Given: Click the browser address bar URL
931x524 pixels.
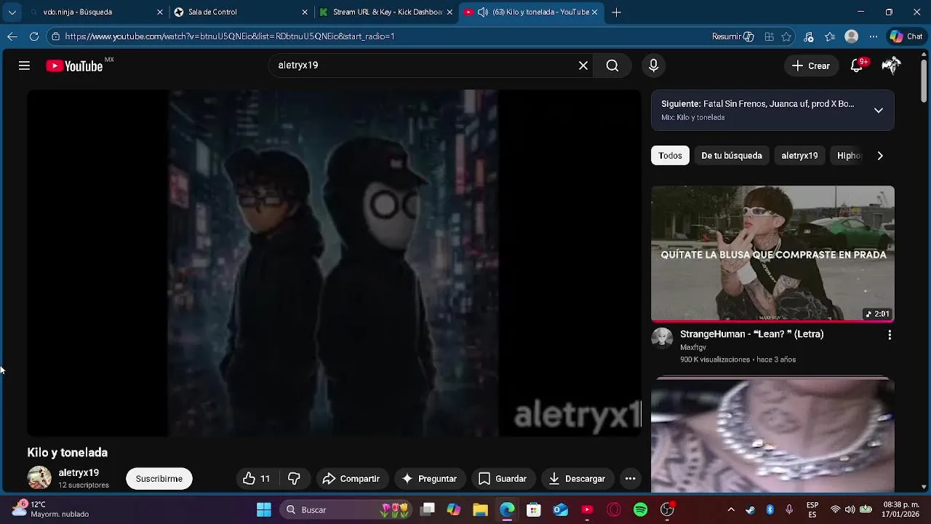Looking at the screenshot, I should tap(230, 36).
